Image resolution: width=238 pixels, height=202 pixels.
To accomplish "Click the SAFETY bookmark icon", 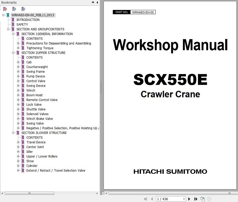I will pos(13,24).
